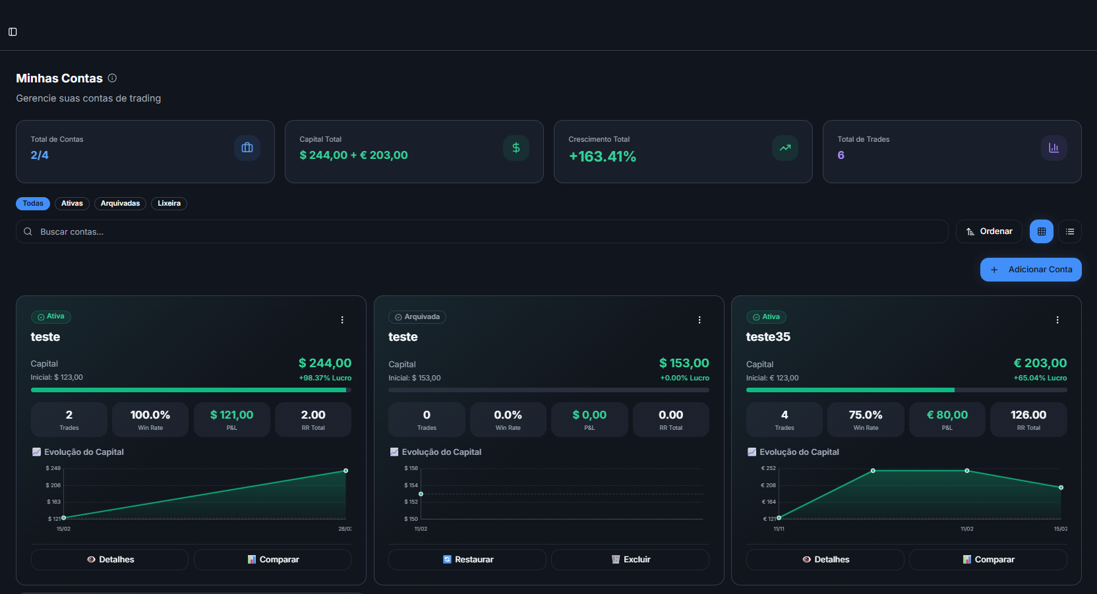This screenshot has height=594, width=1097.
Task: Click Comparar on teste35 account
Action: click(988, 560)
